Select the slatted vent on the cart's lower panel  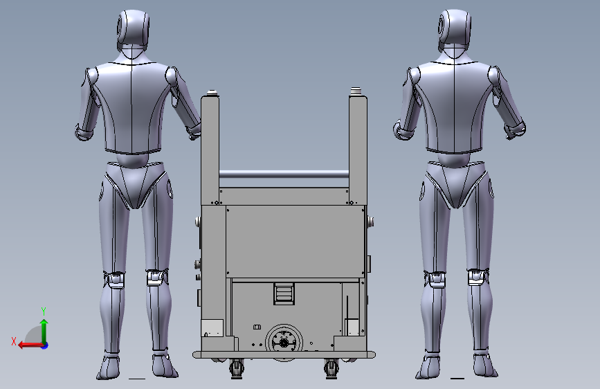284,293
